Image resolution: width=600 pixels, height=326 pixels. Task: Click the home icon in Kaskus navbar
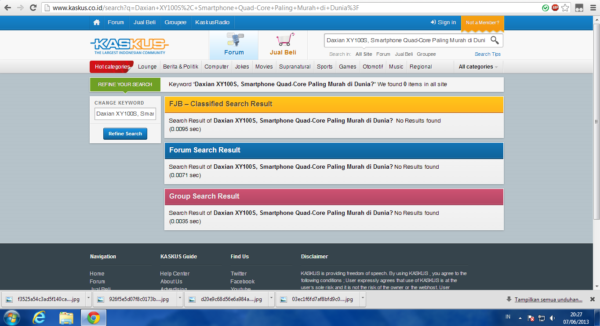coord(96,22)
